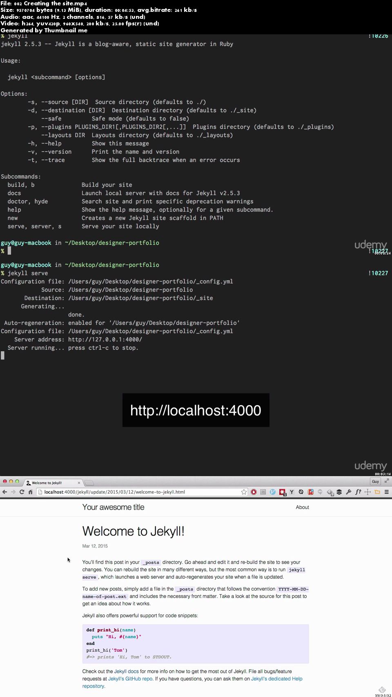This screenshot has height=697, width=392.
Task: Click the 'Welcome to Jekyll!' heading
Action: pyautogui.click(x=133, y=531)
